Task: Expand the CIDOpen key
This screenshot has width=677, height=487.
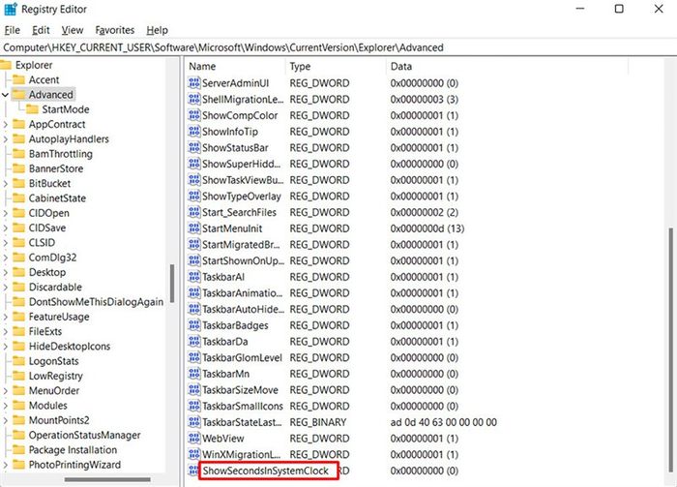Action: [5, 213]
